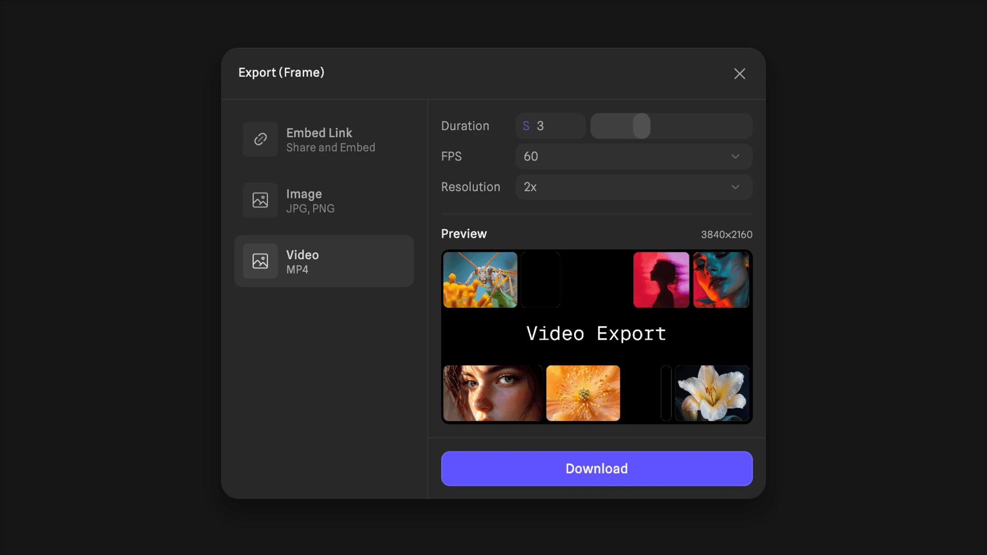987x555 pixels.
Task: Switch to the Image JPG, PNG option
Action: coord(324,200)
